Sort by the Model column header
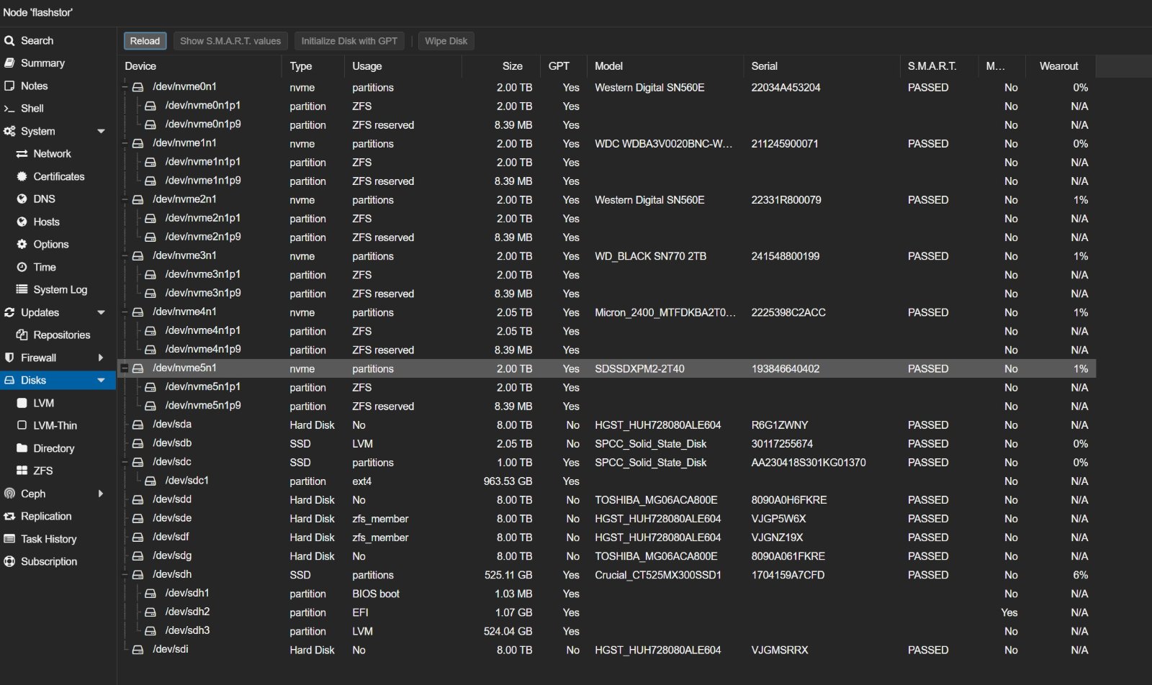Screen dimensions: 1152x685 (665, 66)
